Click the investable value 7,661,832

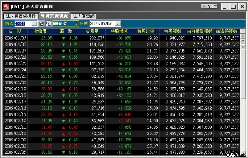(202, 51)
